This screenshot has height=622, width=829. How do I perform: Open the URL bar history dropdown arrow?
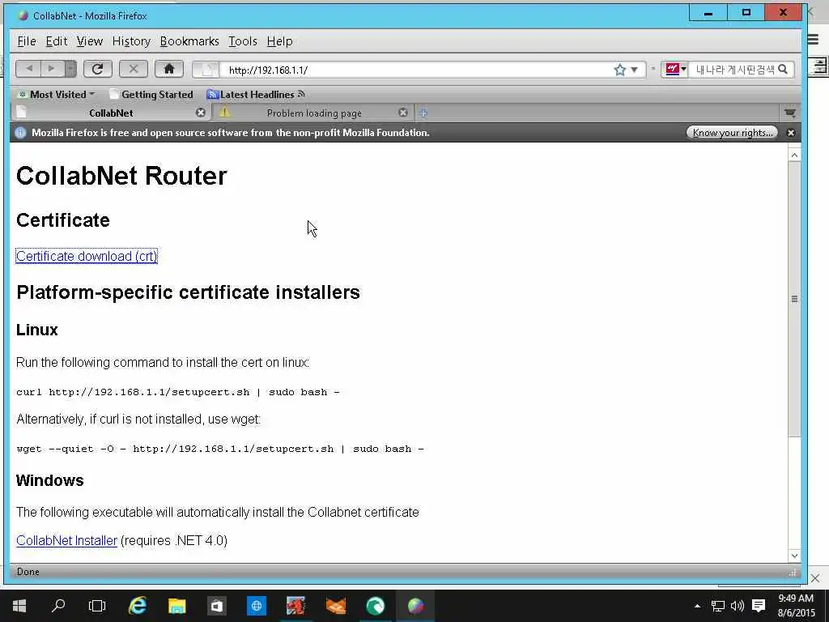[635, 70]
